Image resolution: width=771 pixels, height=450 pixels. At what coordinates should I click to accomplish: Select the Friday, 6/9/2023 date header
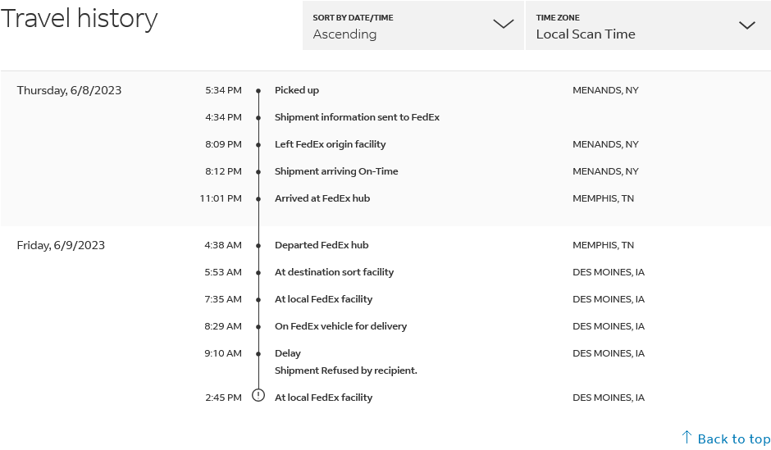[61, 245]
